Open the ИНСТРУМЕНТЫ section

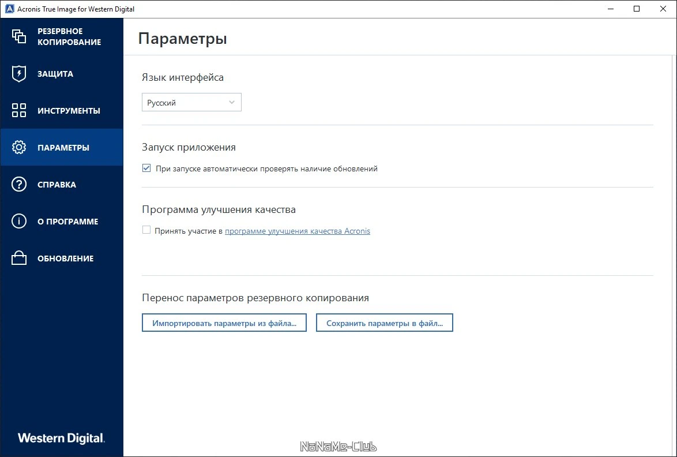point(62,110)
